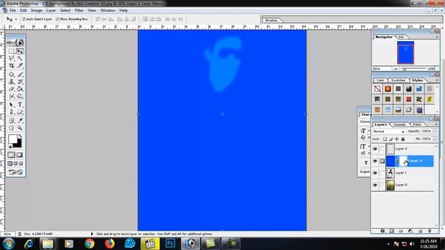Toggle Lock position option in Layers
This screenshot has height=250, width=445.
click(x=397, y=139)
